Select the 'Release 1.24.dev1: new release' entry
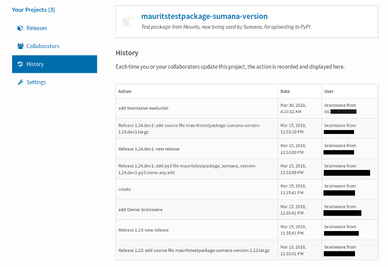This screenshot has height=267, width=388. [x=149, y=149]
